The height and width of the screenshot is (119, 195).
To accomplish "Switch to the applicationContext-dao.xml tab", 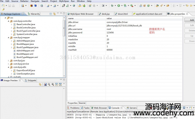I will (149, 14).
